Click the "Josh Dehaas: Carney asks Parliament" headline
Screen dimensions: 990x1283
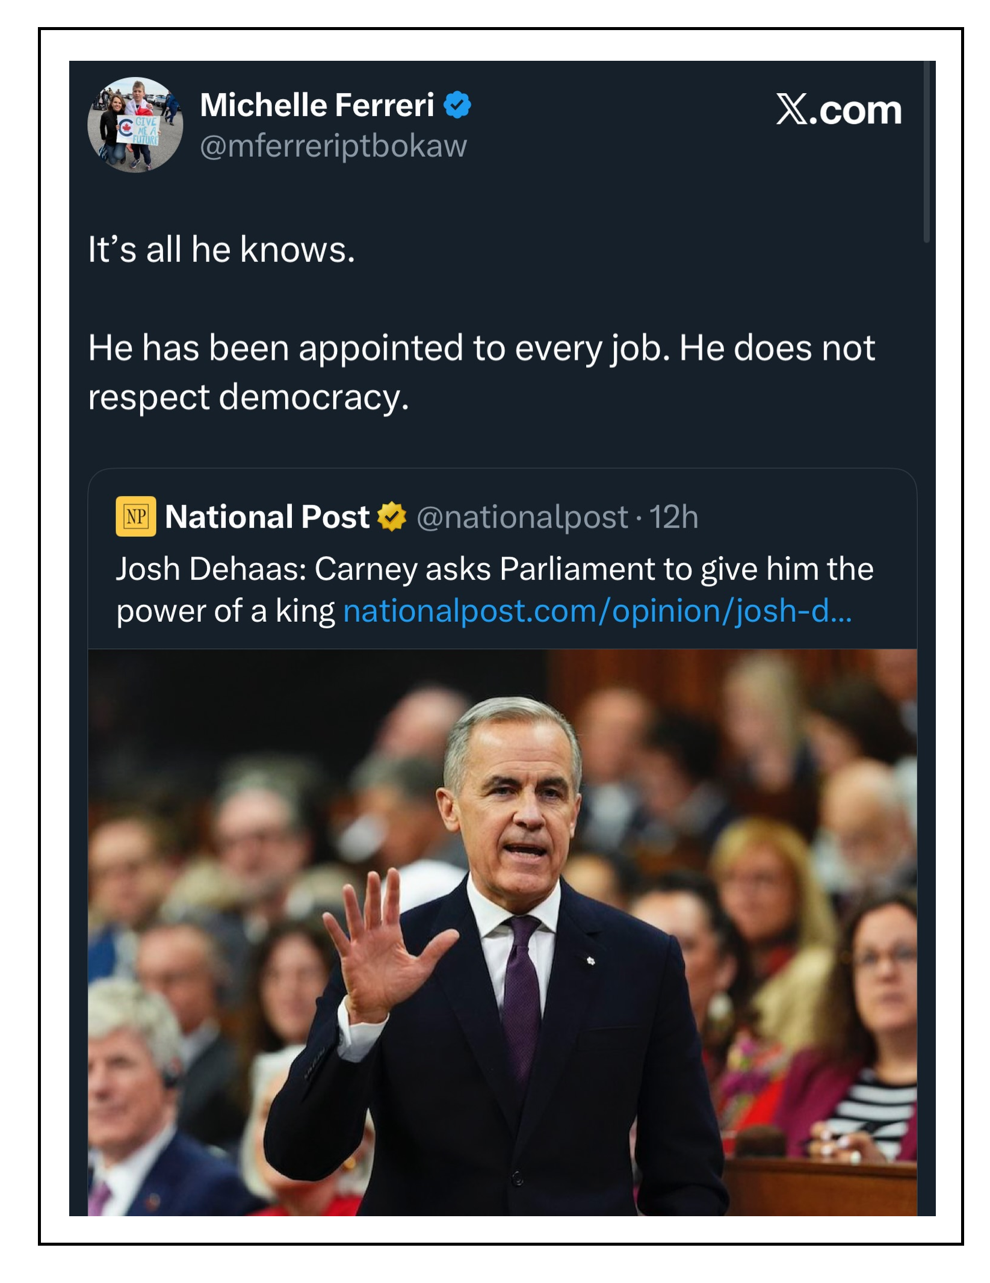(x=493, y=569)
